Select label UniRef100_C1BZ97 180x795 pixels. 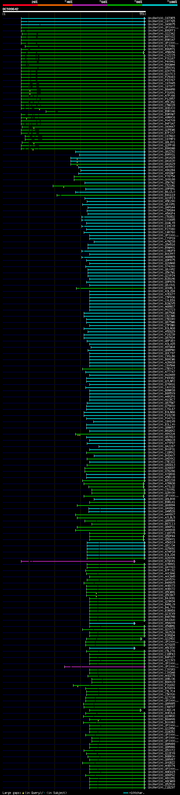point(161,788)
